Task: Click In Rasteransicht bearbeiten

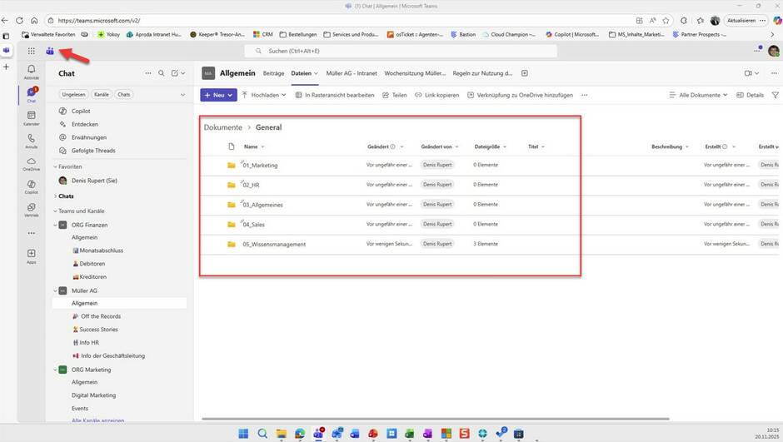Action: pos(335,95)
